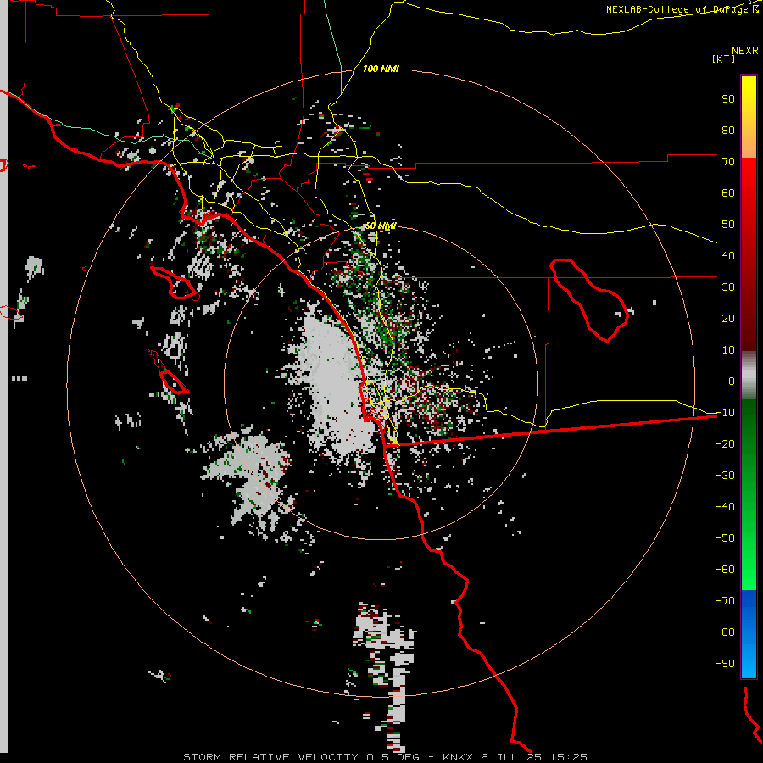Click the 20 value on velocity scale
Viewport: 763px width, 763px height.
pyautogui.click(x=728, y=319)
